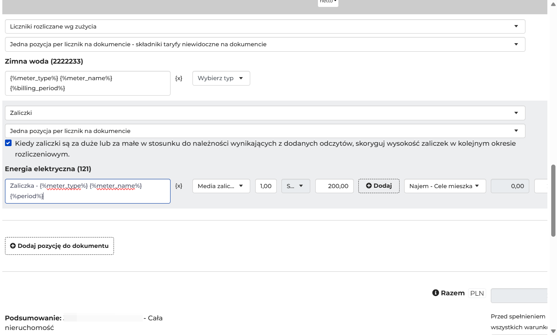This screenshot has width=557, height=335.
Task: Click the scrollbar up arrow
Action: 553,4
